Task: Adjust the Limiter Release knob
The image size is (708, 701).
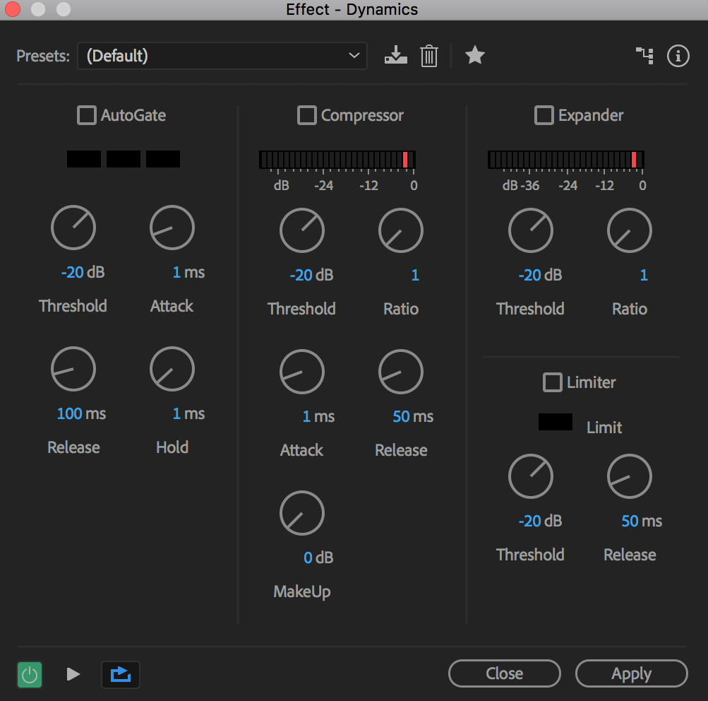Action: (629, 476)
